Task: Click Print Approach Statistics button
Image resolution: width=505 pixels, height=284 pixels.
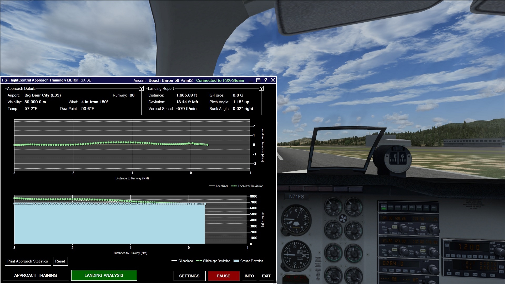Action: coord(27,261)
